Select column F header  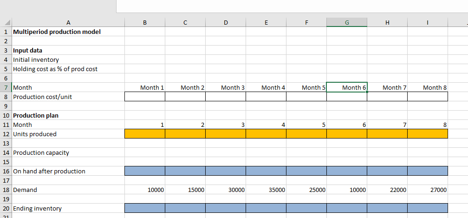point(306,22)
